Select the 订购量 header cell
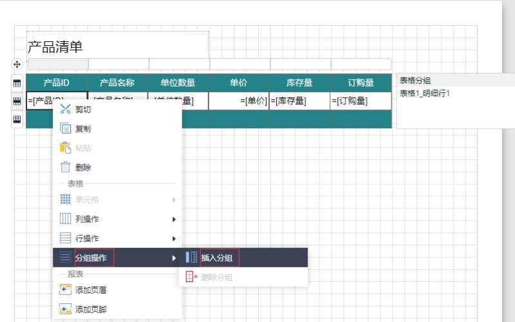 tap(361, 83)
